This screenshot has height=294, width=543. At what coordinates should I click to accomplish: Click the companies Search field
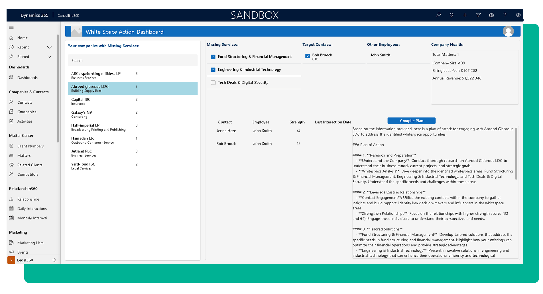coord(133,61)
